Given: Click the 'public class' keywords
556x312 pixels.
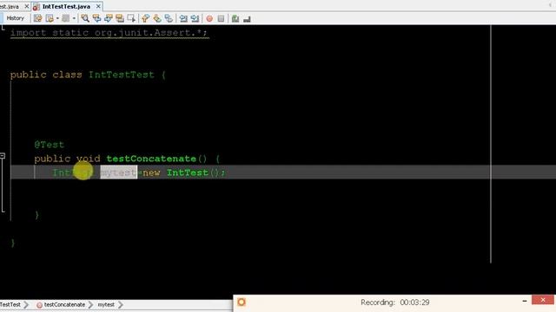Looking at the screenshot, I should (46, 75).
